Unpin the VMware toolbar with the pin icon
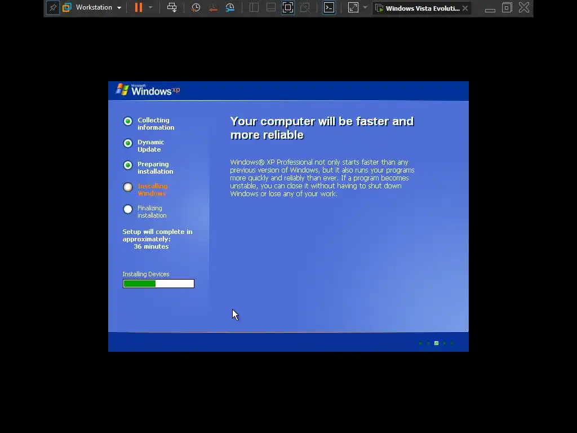This screenshot has height=433, width=577. coord(53,8)
